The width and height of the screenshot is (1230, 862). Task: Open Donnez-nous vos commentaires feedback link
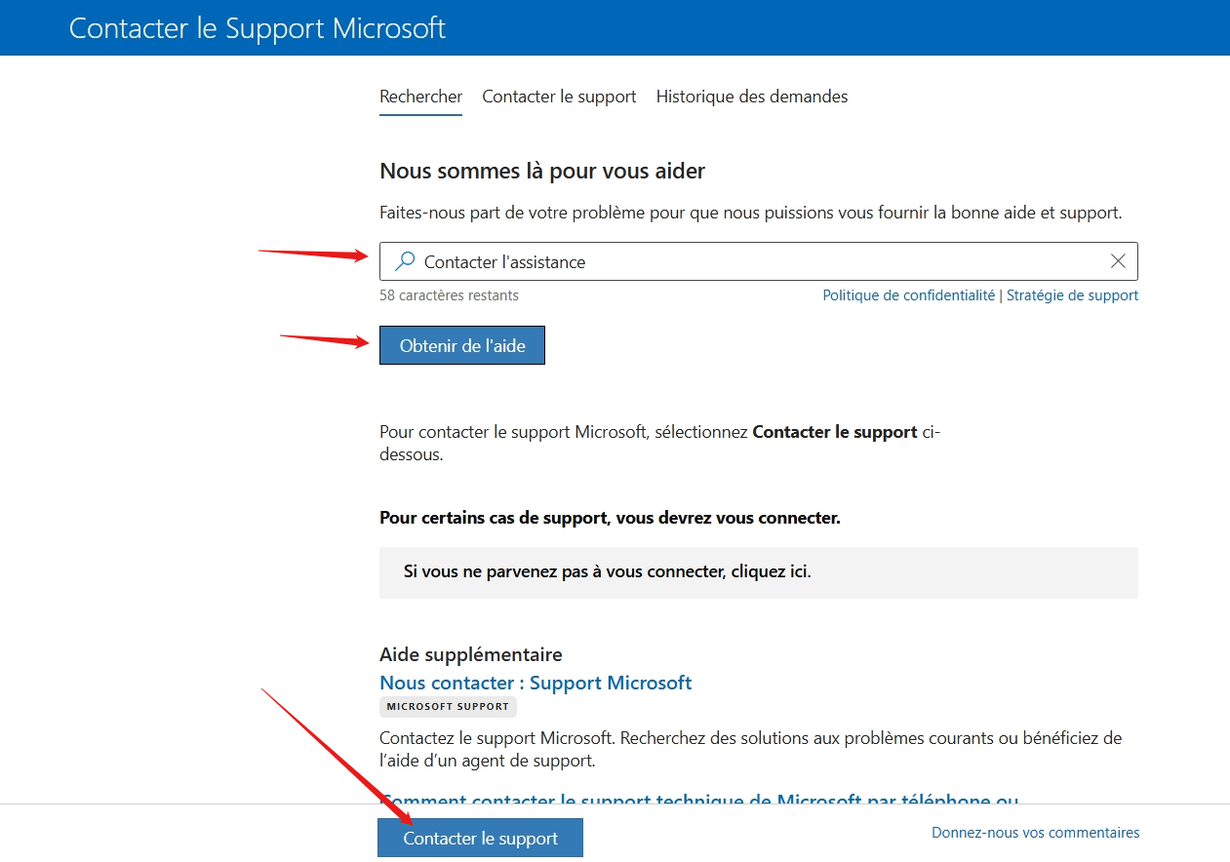[1035, 833]
